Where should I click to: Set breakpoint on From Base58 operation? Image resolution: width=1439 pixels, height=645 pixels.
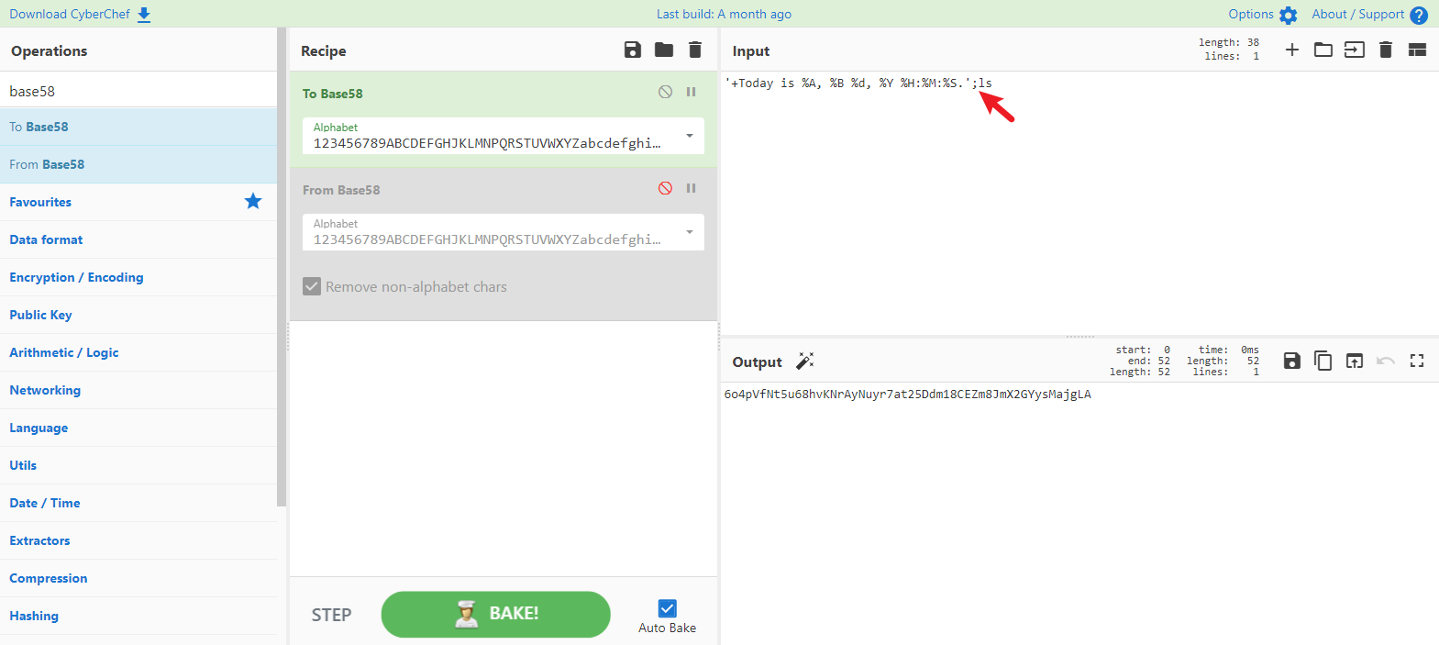[x=692, y=188]
